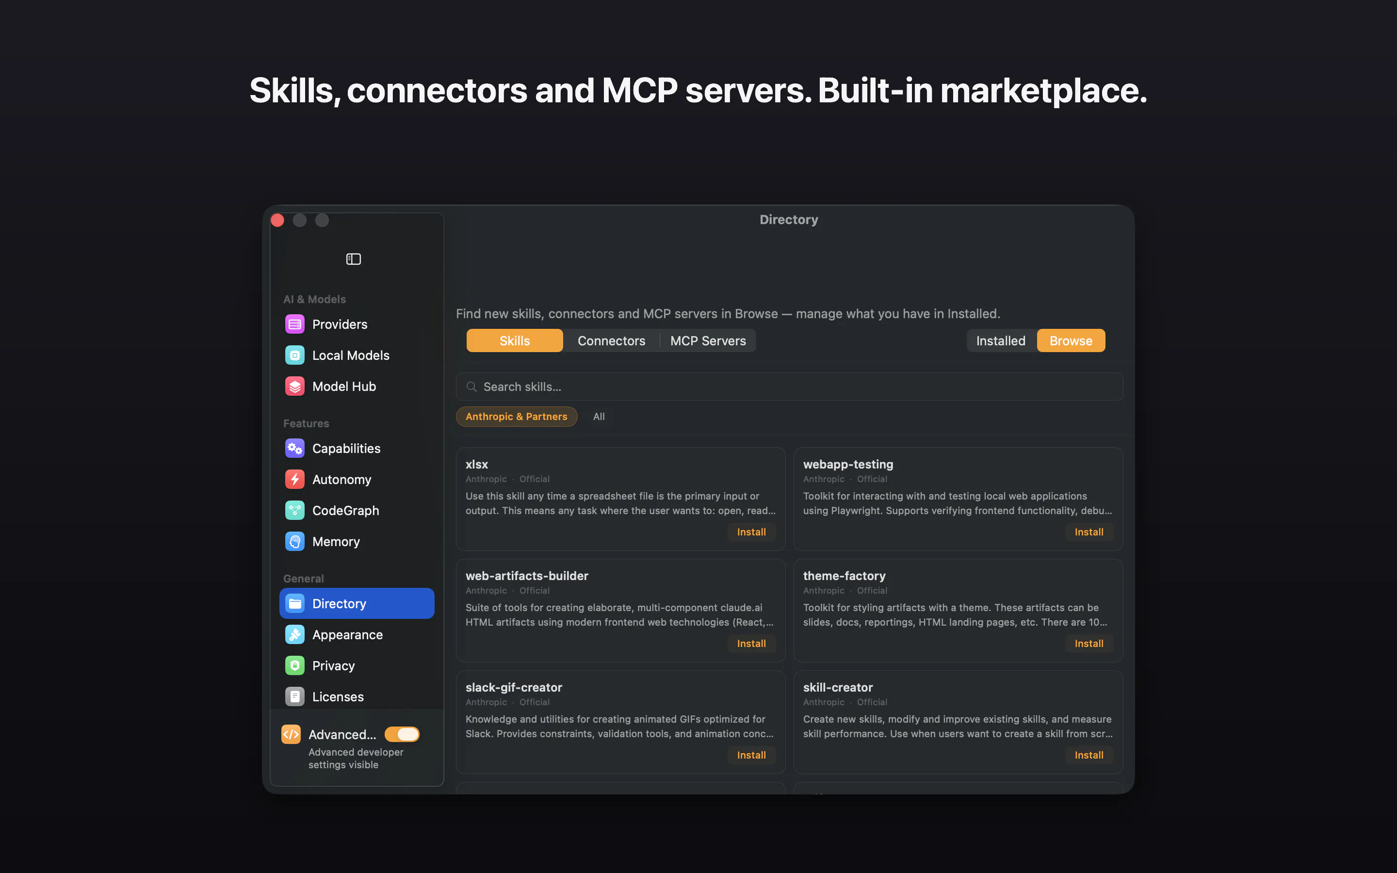Image resolution: width=1397 pixels, height=873 pixels.
Task: Switch to the MCP Servers tab
Action: click(708, 340)
